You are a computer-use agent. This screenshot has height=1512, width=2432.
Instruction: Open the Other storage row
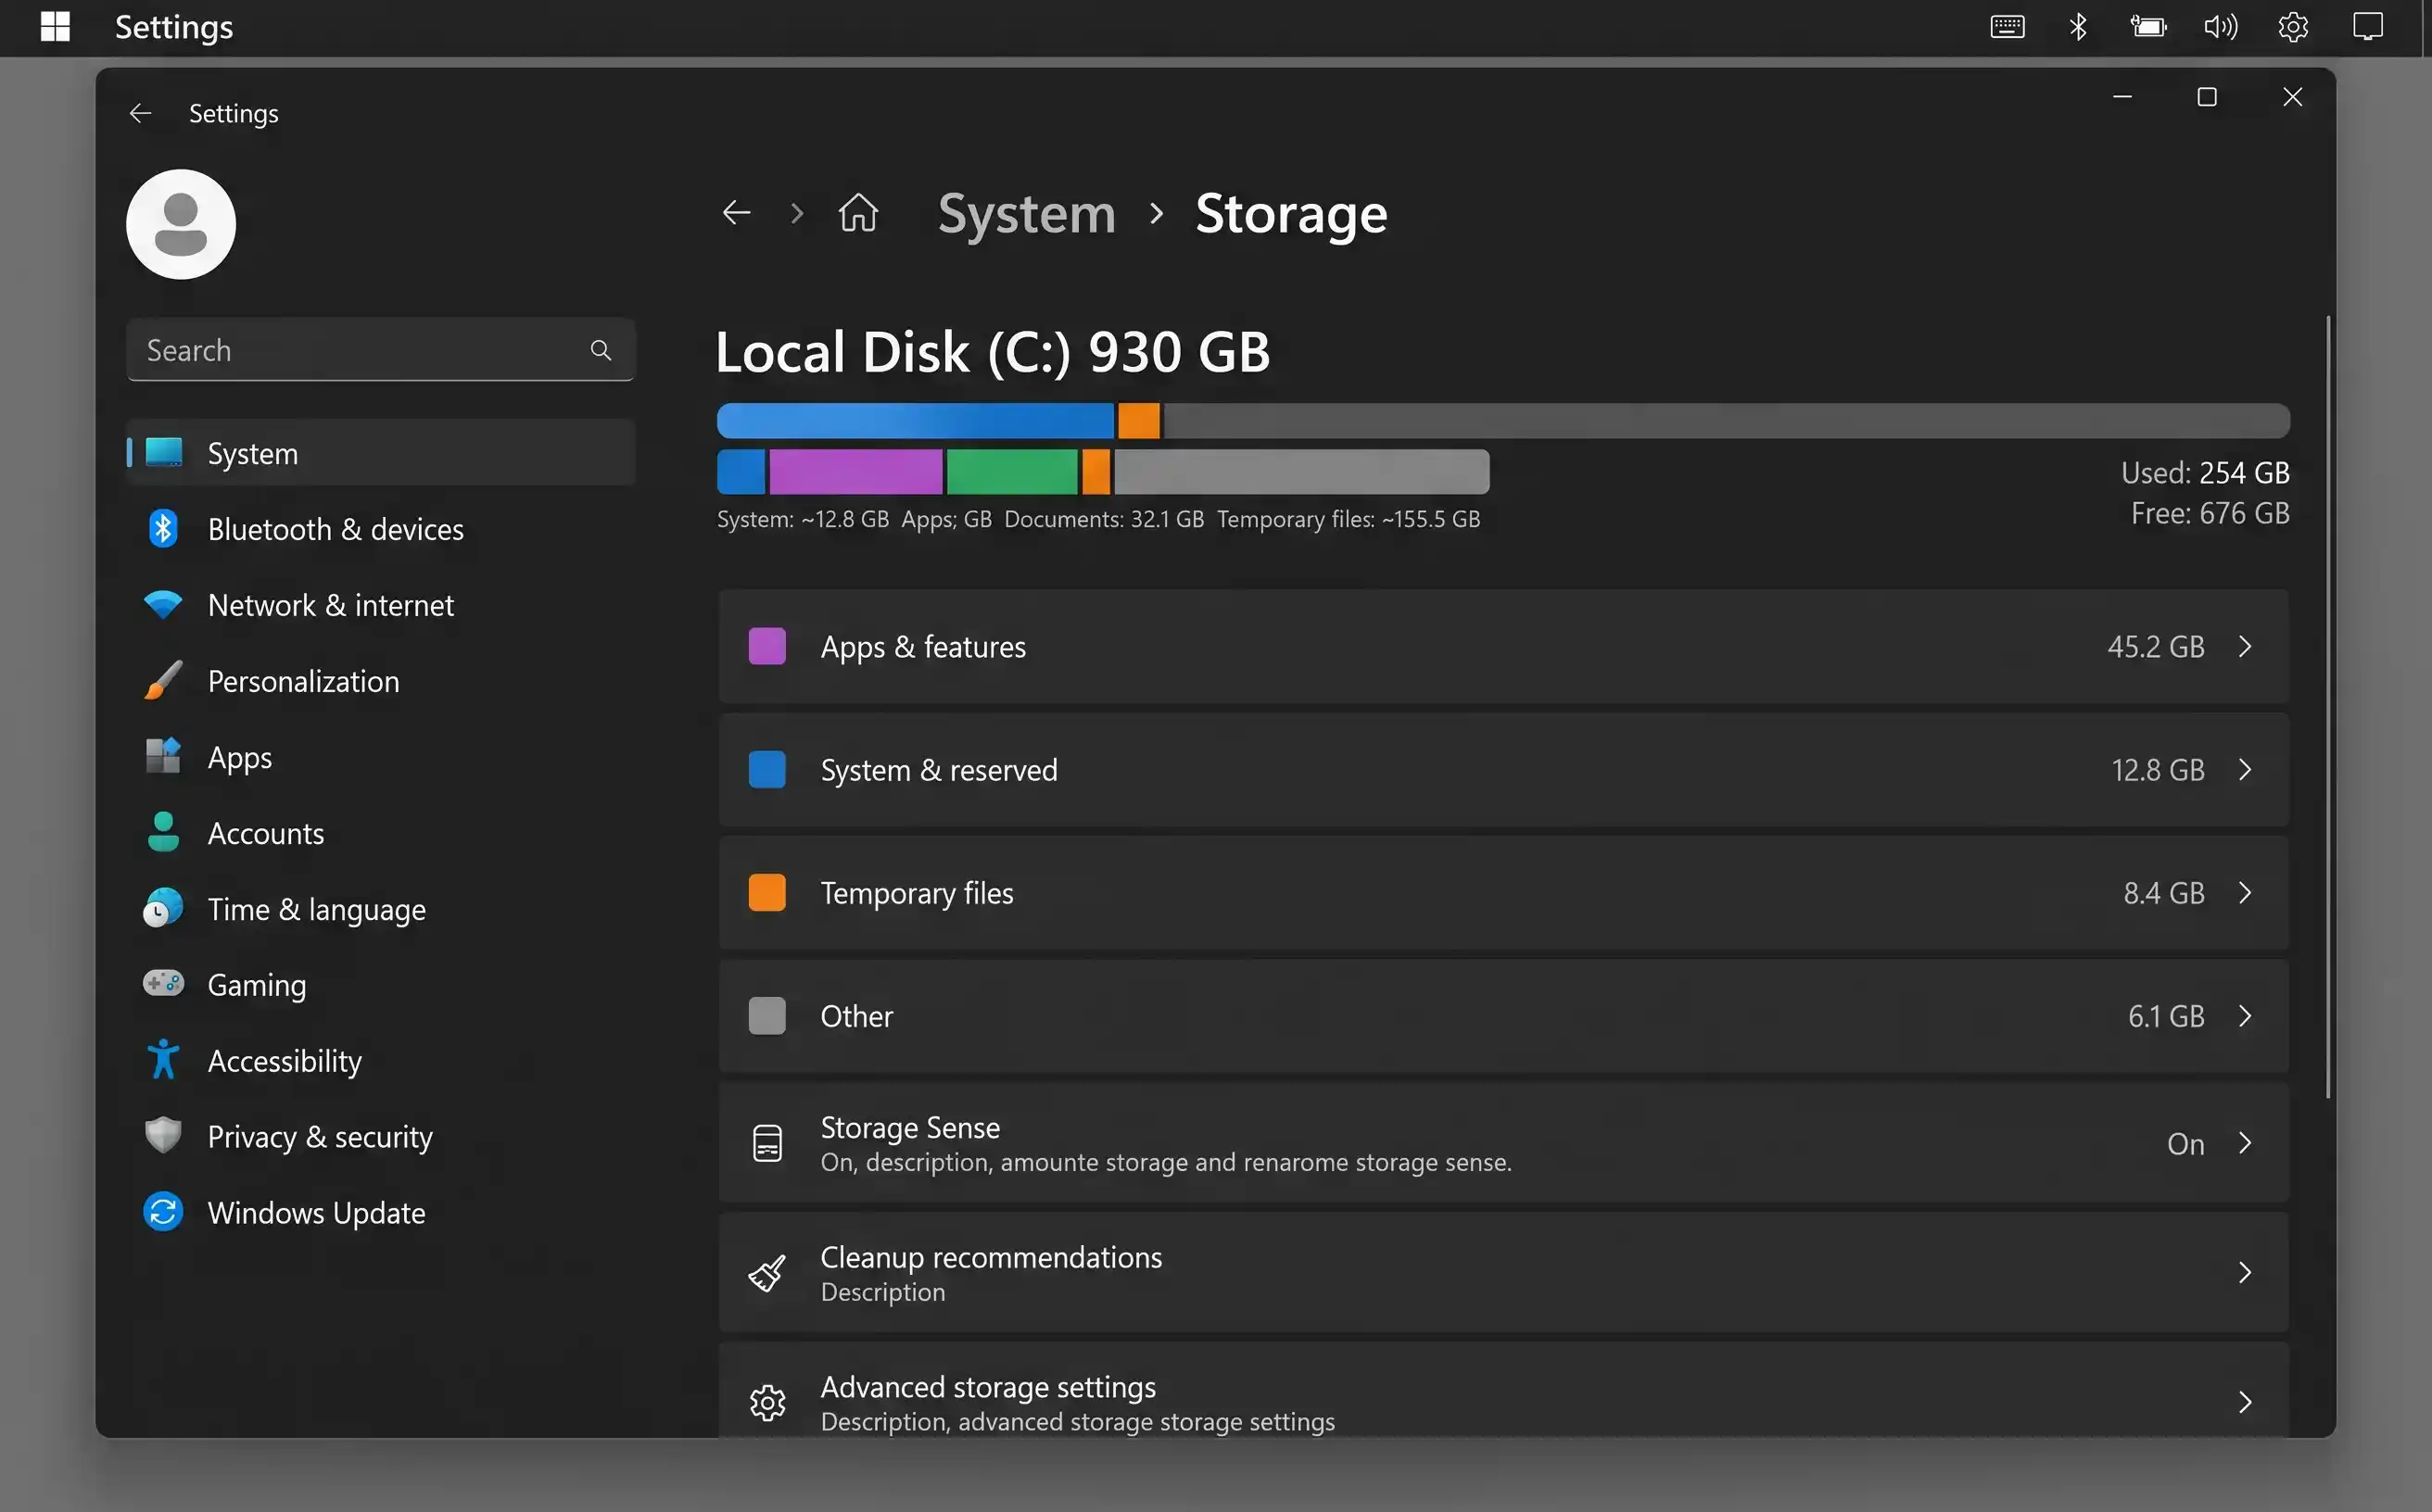point(1503,1016)
